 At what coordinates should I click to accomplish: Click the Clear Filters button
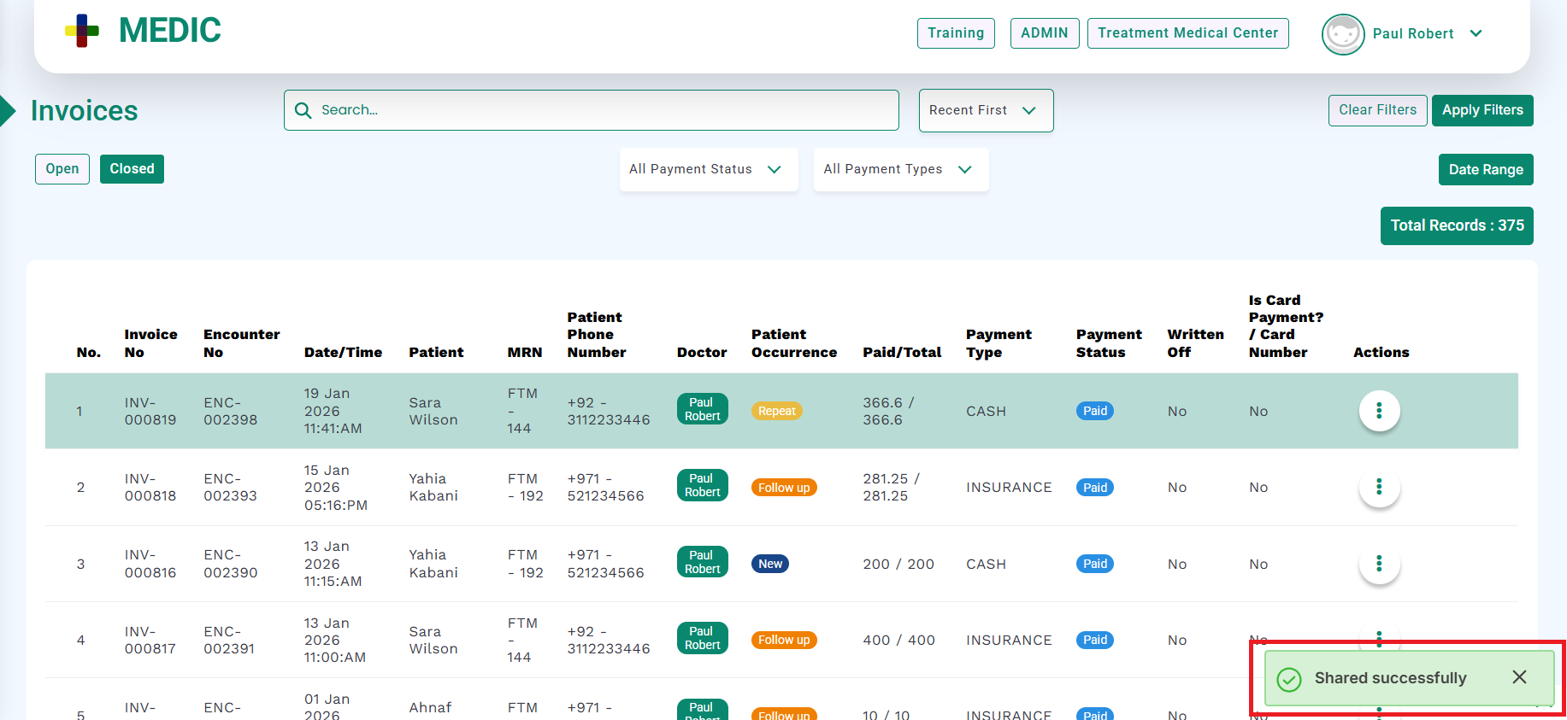(x=1376, y=110)
